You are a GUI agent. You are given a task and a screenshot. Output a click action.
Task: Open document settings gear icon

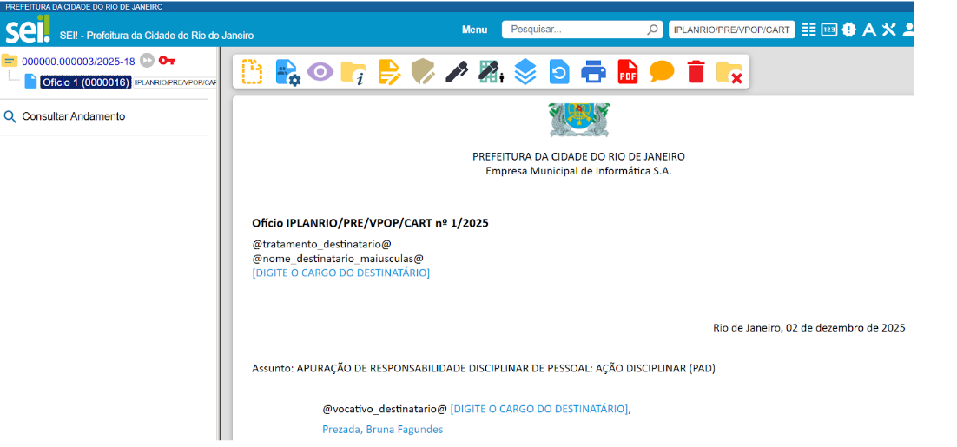[x=287, y=72]
